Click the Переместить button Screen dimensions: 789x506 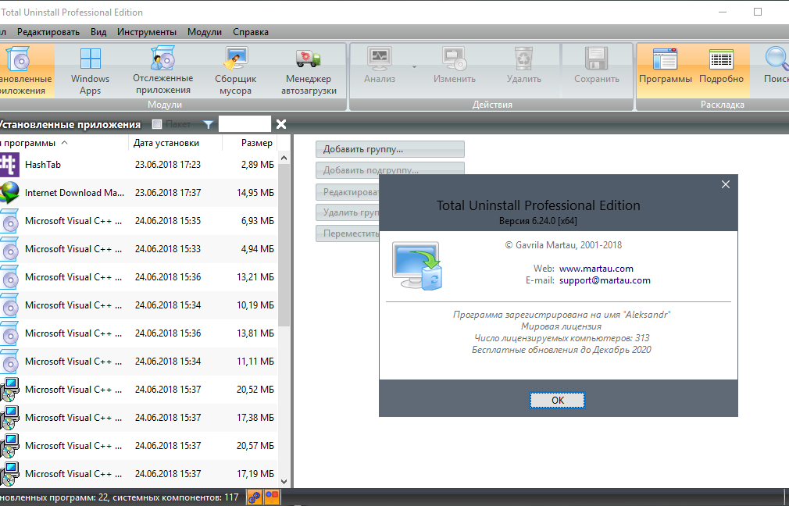pos(348,233)
